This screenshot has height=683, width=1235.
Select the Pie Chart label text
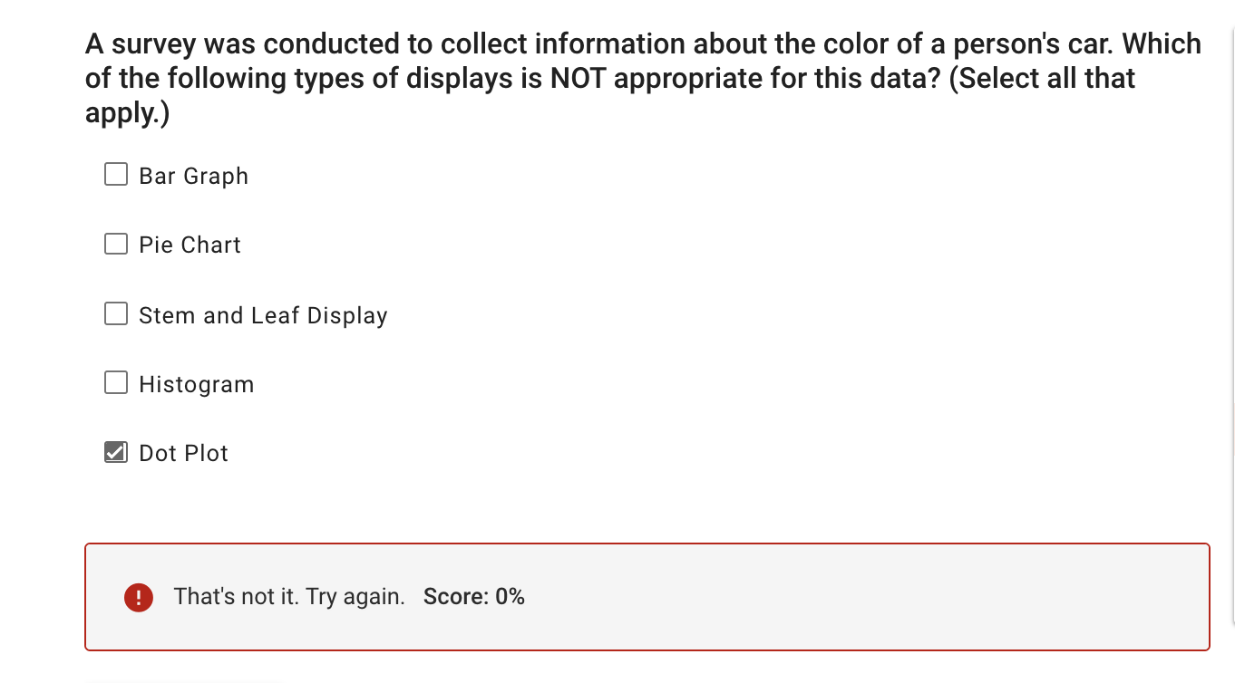pos(190,245)
